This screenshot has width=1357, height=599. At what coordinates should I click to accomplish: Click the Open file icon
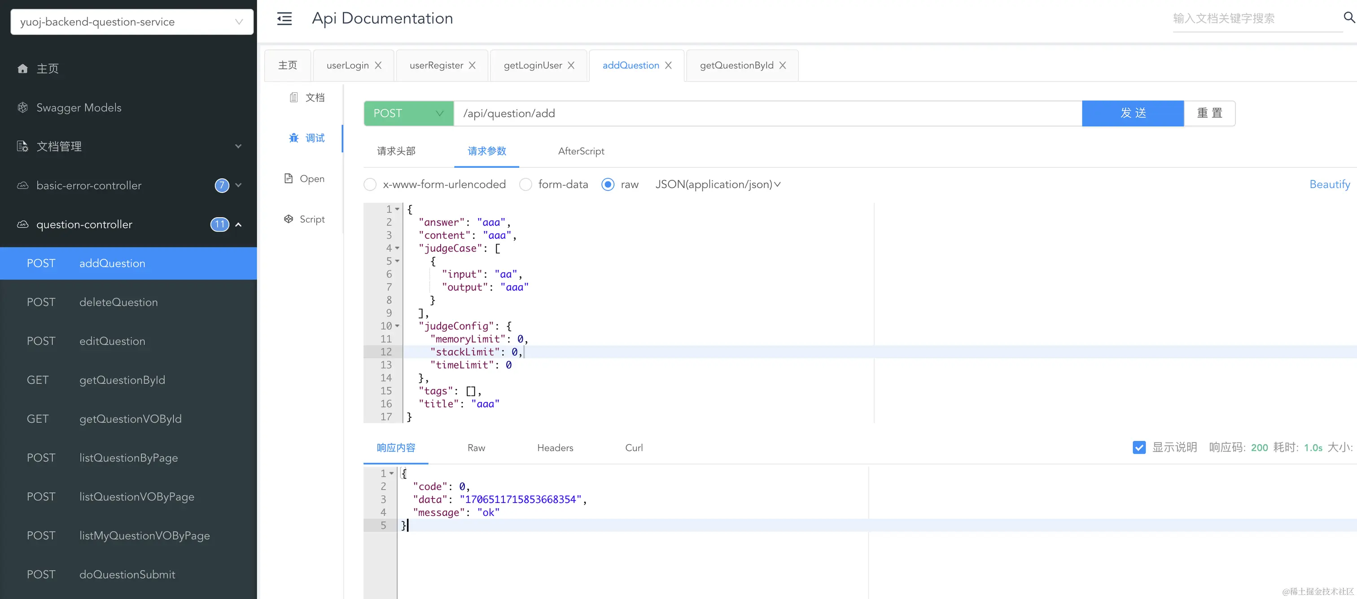tap(289, 179)
